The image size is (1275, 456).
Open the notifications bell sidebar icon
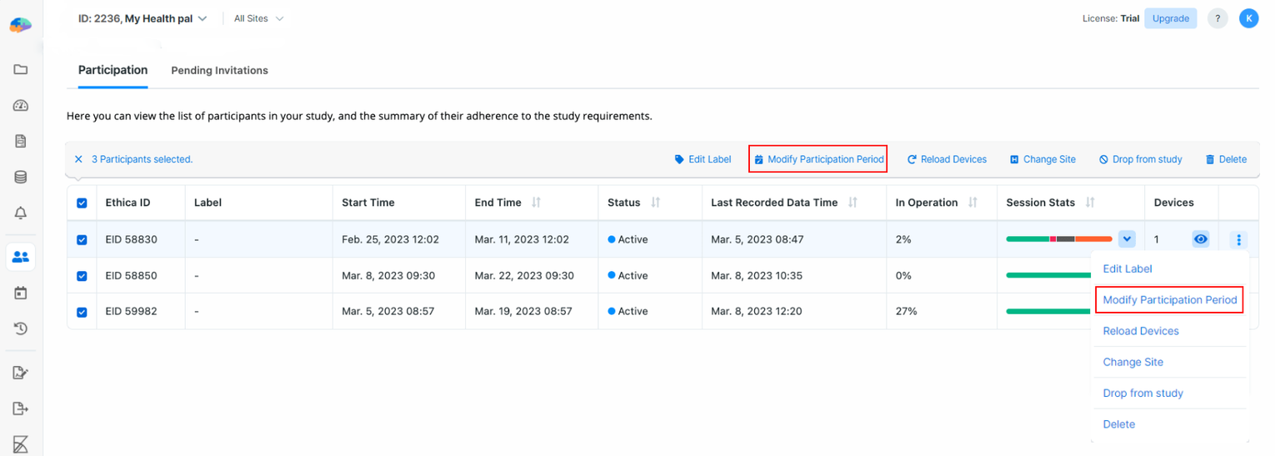(21, 213)
